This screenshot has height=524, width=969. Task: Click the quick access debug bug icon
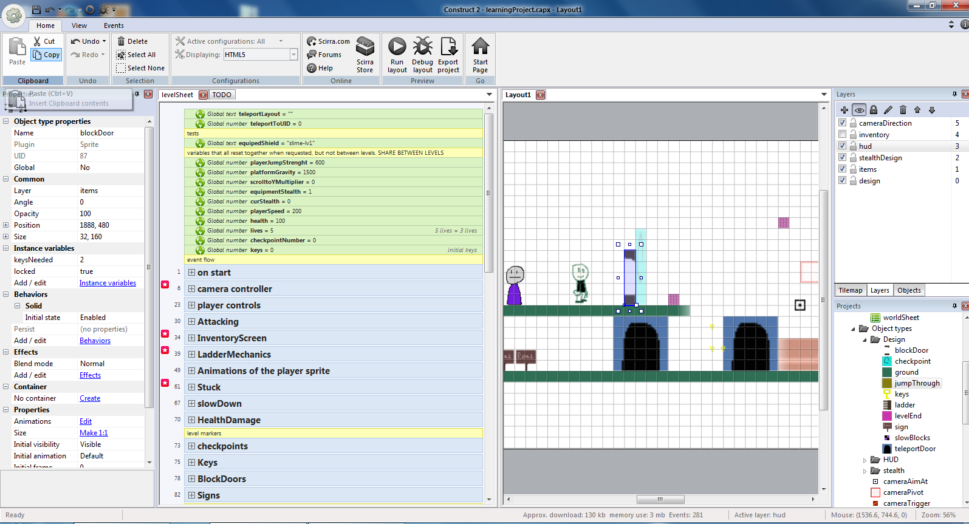click(x=103, y=10)
